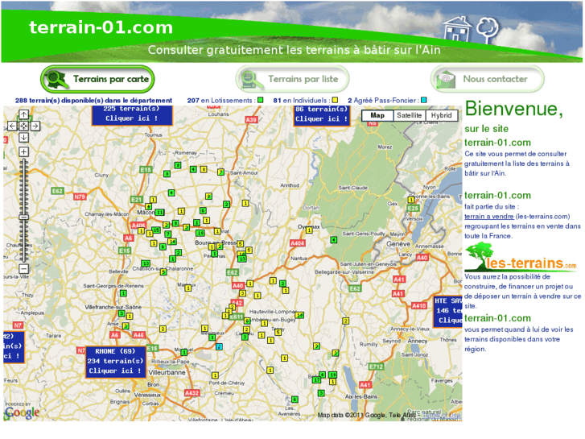Image resolution: width=585 pixels, height=439 pixels.
Task: Pan the map right with the arrow control
Action: pos(35,126)
